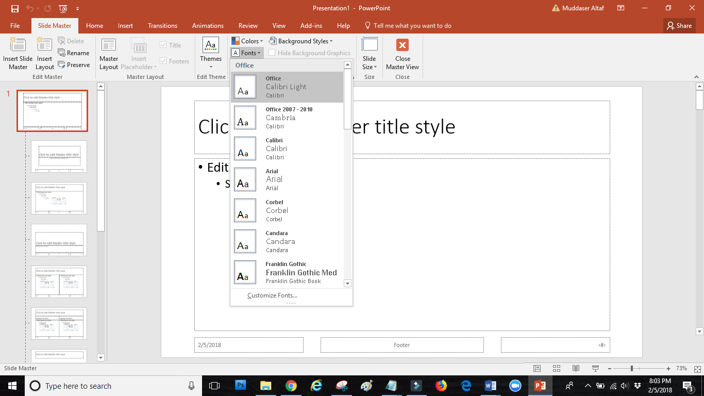The width and height of the screenshot is (704, 396).
Task: Switch to Normal view icon in status bar
Action: point(537,369)
